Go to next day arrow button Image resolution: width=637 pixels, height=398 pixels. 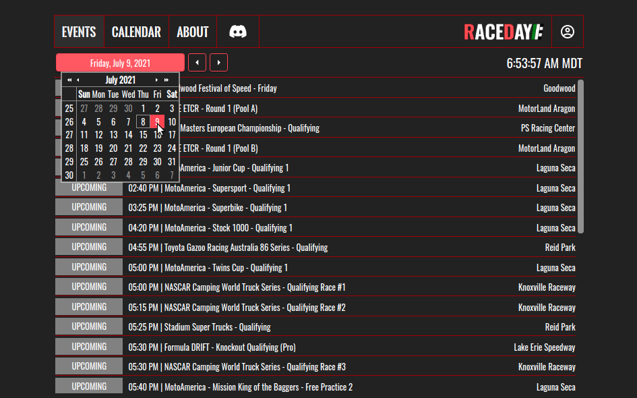(218, 63)
